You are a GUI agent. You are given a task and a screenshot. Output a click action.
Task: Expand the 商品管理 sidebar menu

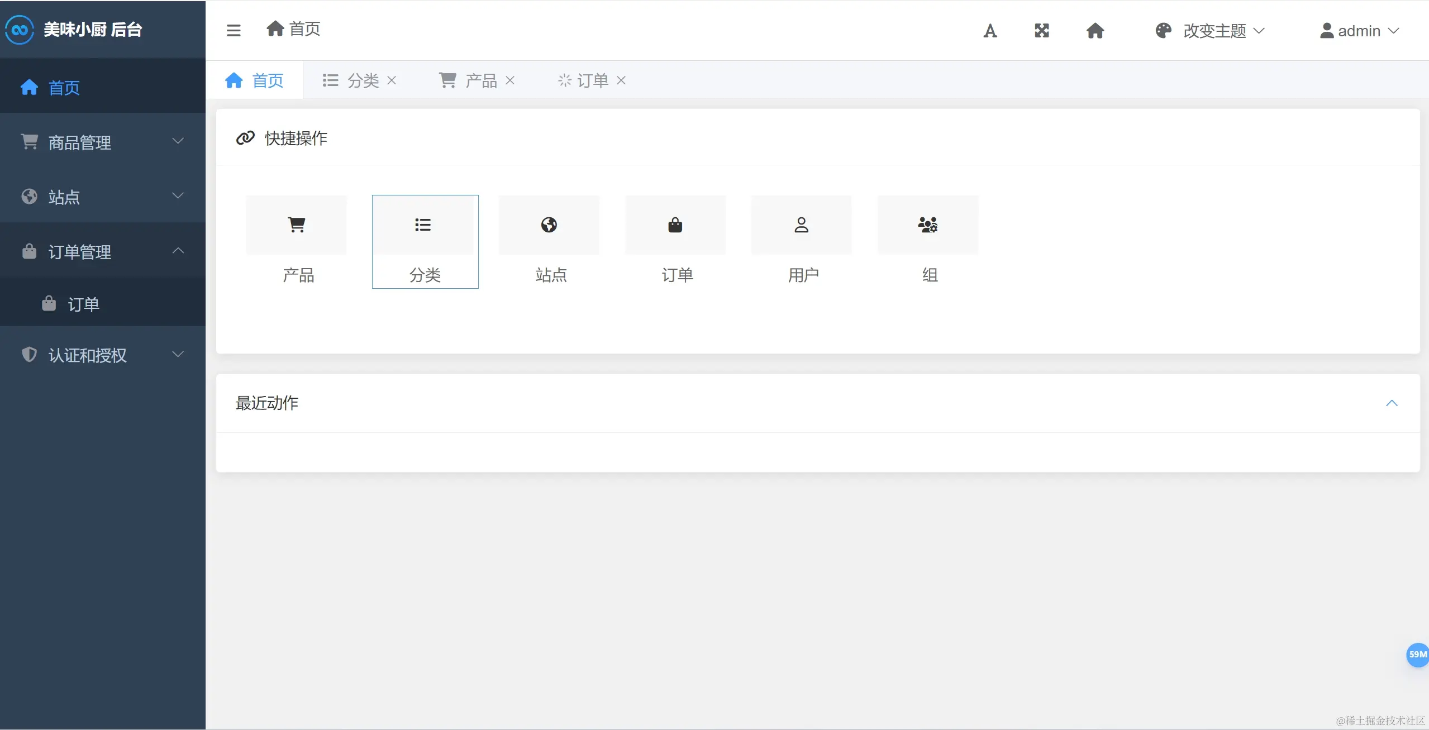pos(103,142)
